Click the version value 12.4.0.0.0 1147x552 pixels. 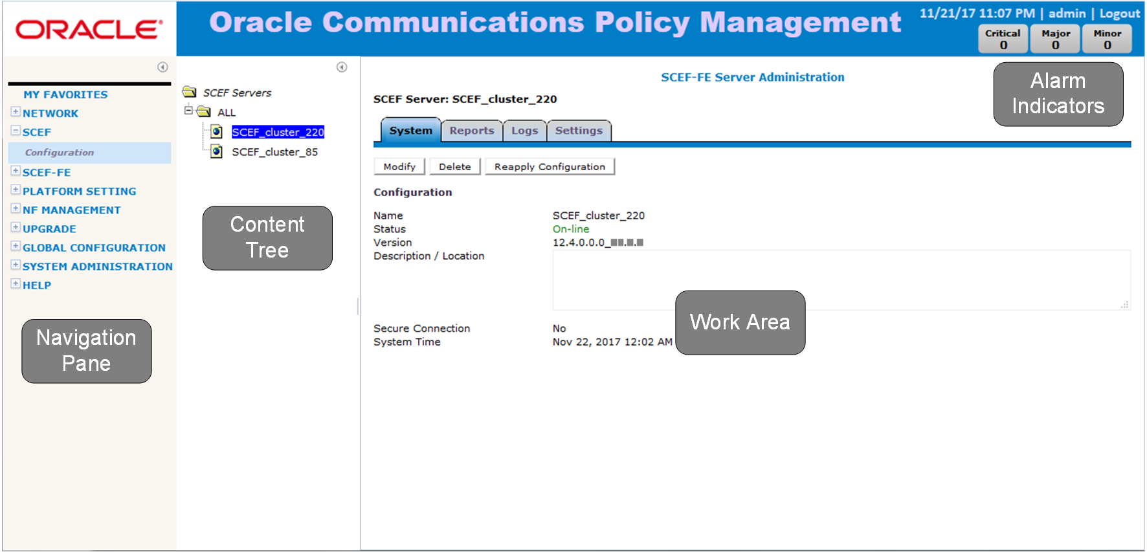[598, 243]
